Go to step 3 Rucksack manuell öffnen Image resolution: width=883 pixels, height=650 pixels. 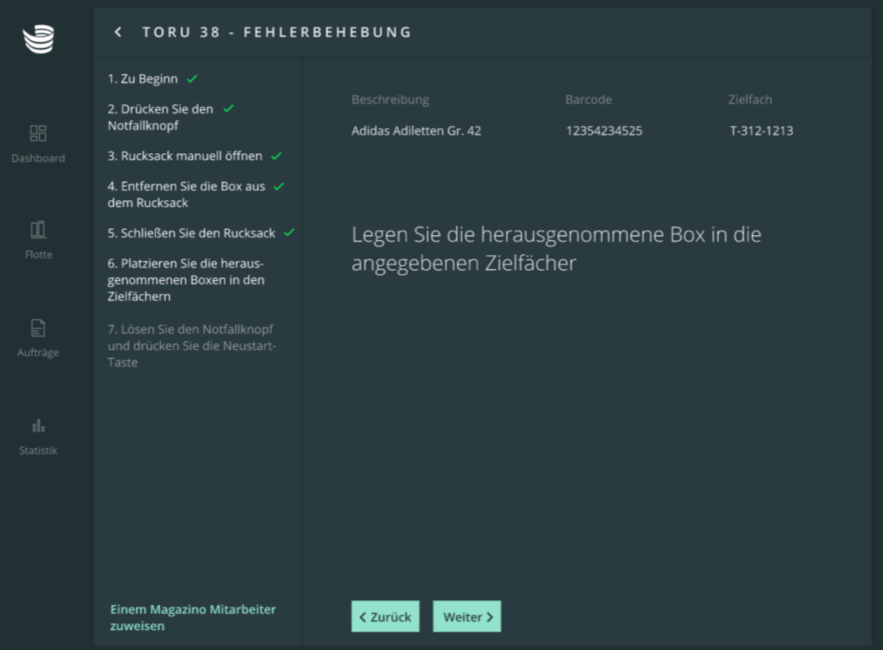[x=184, y=156]
